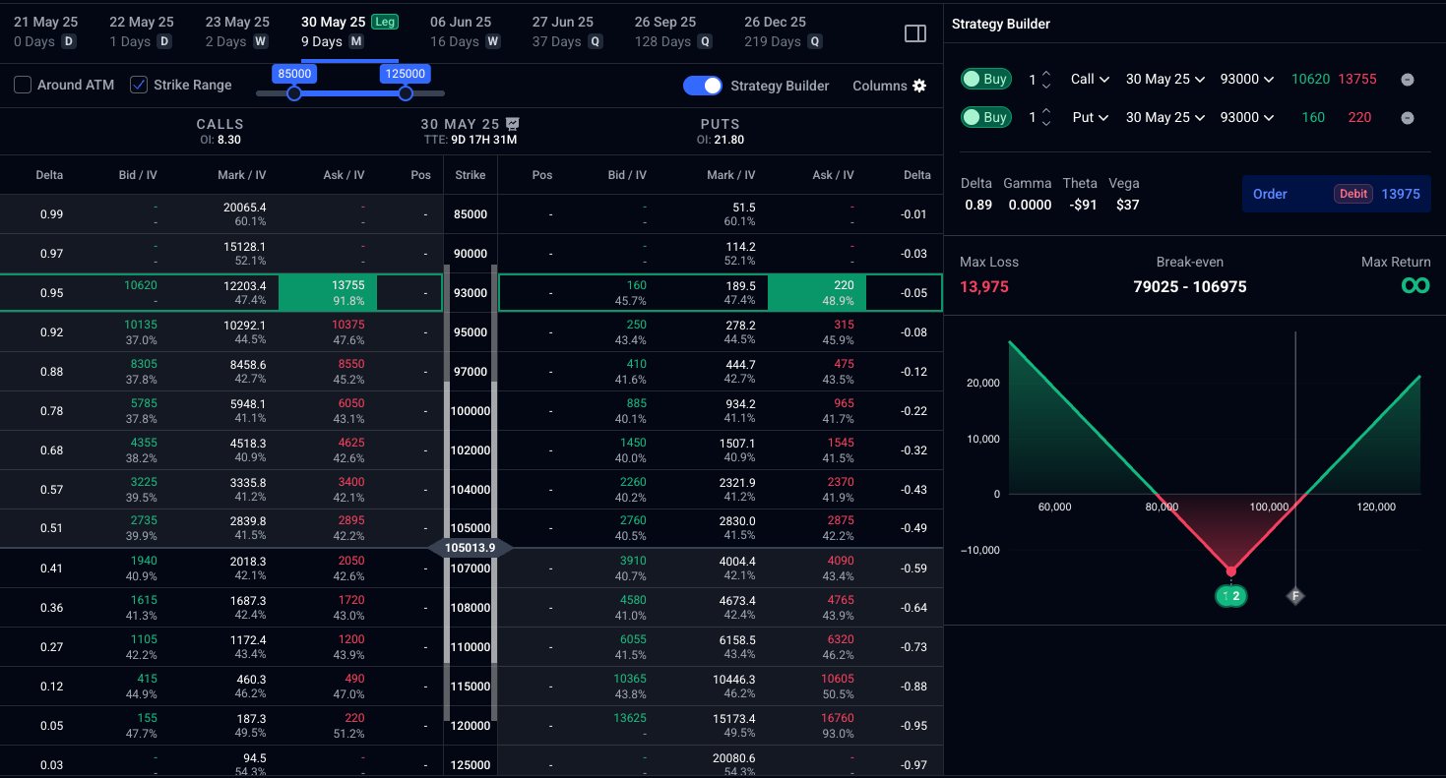
Task: Remove the Put leg with minus icon
Action: 1407,118
